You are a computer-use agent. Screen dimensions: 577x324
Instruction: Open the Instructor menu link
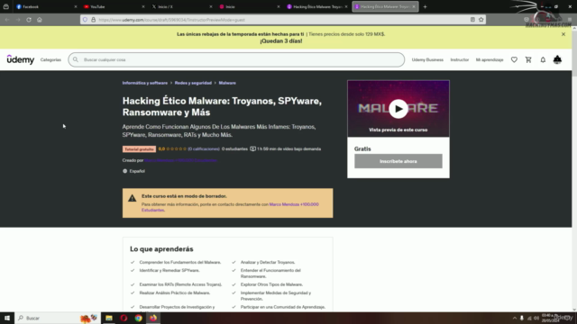point(460,59)
